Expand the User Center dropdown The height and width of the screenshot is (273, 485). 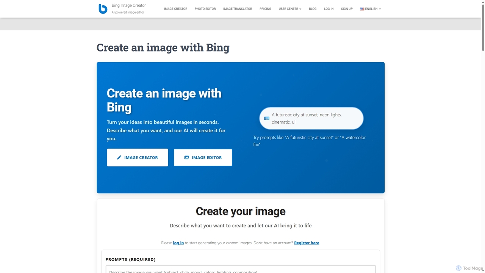click(290, 9)
